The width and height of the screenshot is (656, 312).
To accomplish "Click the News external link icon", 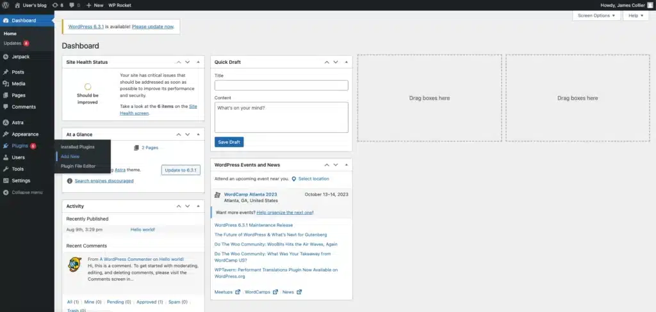I will [x=299, y=292].
